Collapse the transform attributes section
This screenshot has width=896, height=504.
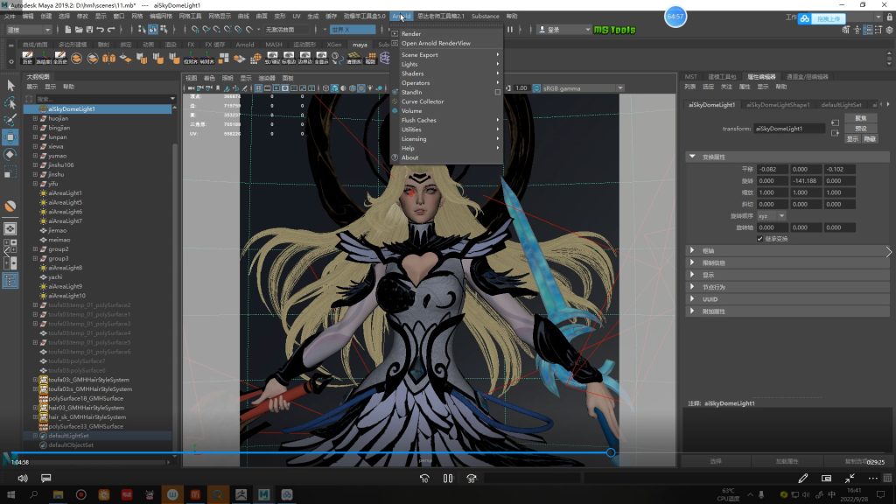click(x=693, y=157)
